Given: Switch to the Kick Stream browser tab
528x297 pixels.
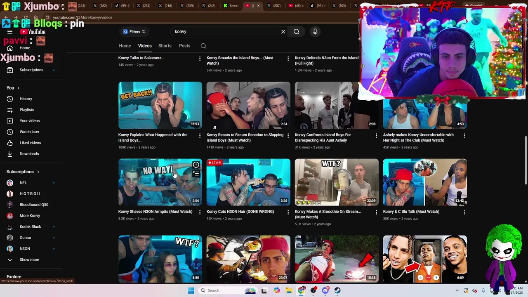Looking at the screenshot, I should click(x=230, y=6).
